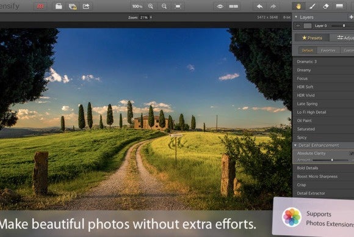Apply the Dreamy preset

coord(323,70)
